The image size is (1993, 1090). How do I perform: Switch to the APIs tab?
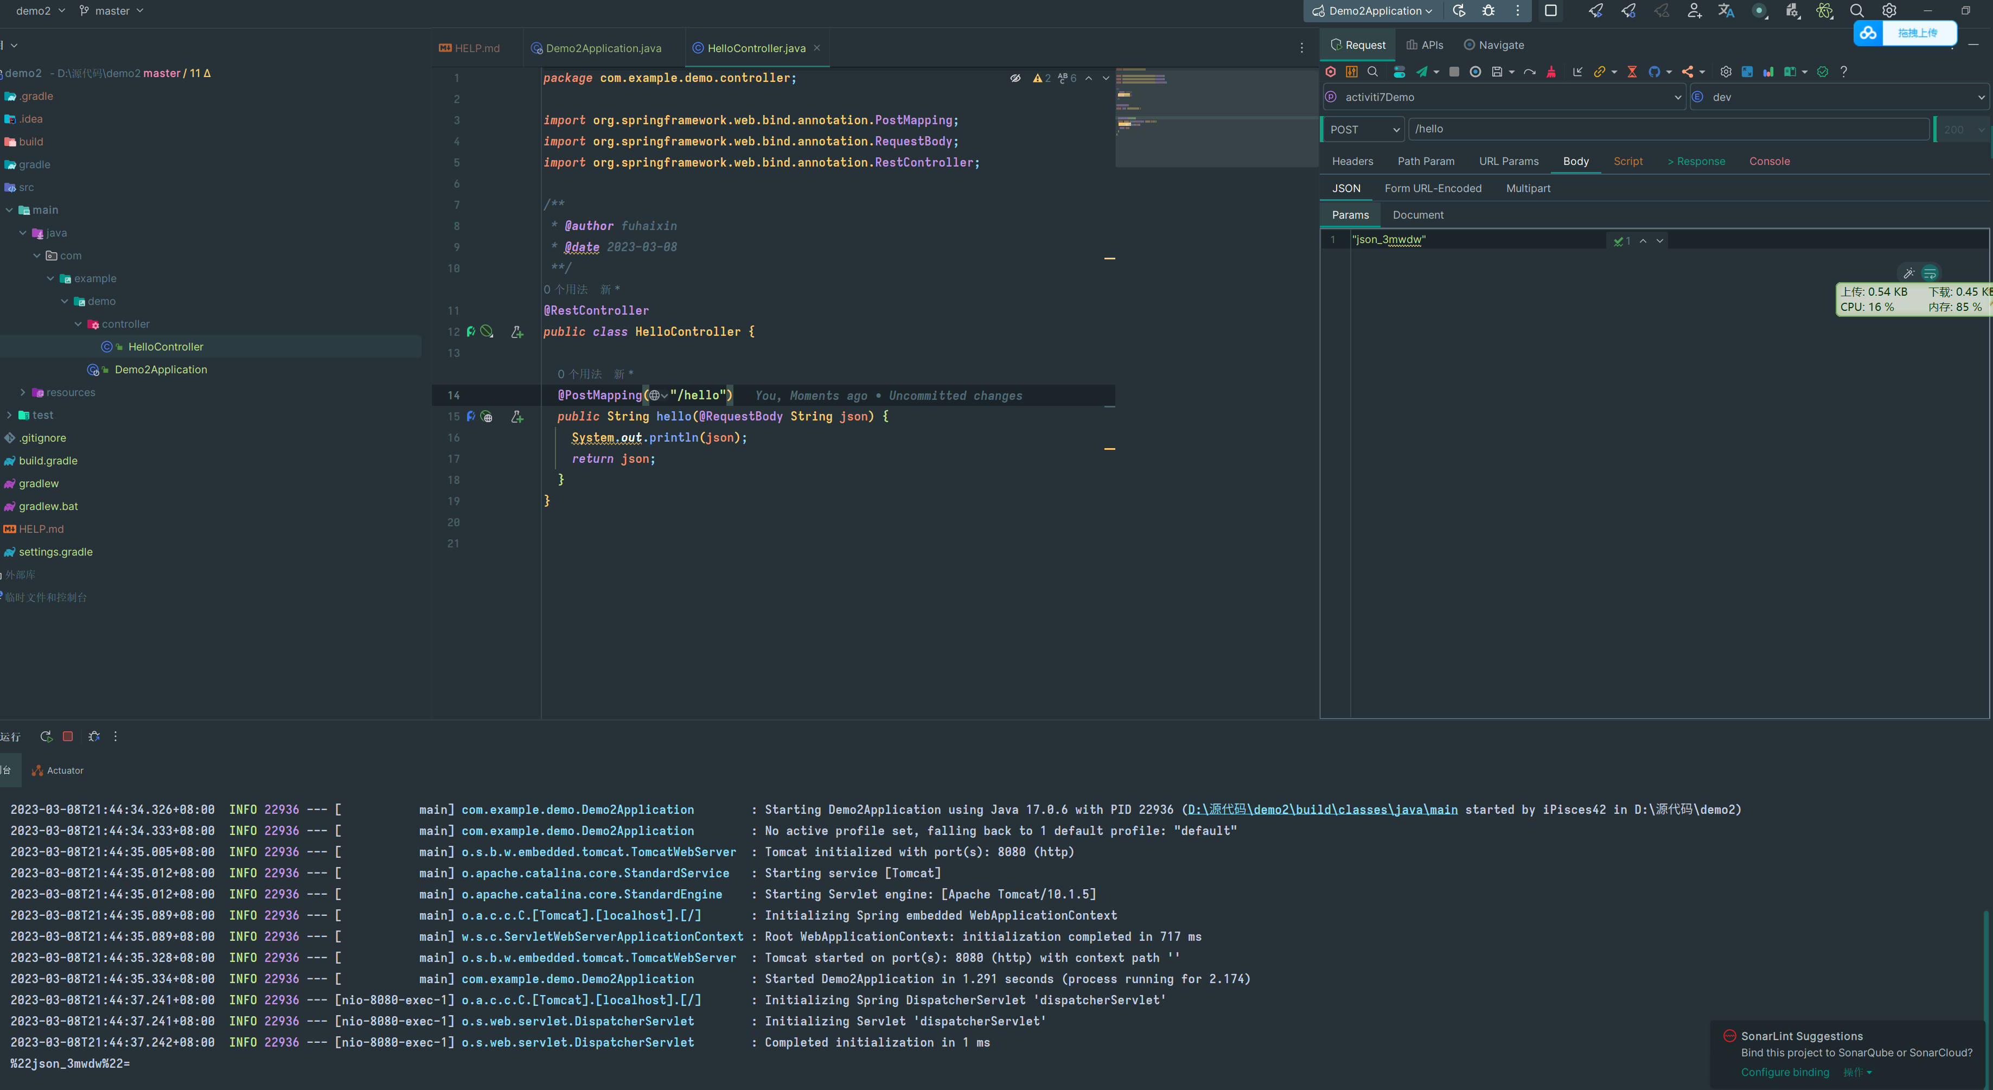pyautogui.click(x=1425, y=45)
